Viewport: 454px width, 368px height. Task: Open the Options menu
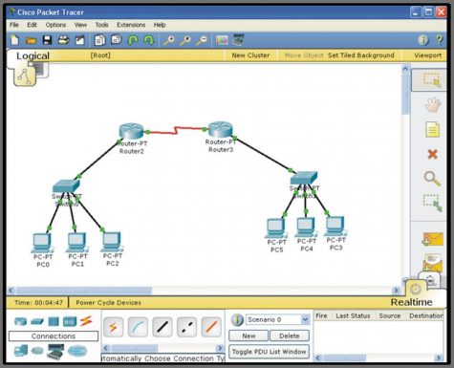pyautogui.click(x=55, y=25)
